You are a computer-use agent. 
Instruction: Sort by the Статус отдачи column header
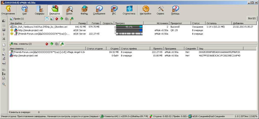click(96, 49)
